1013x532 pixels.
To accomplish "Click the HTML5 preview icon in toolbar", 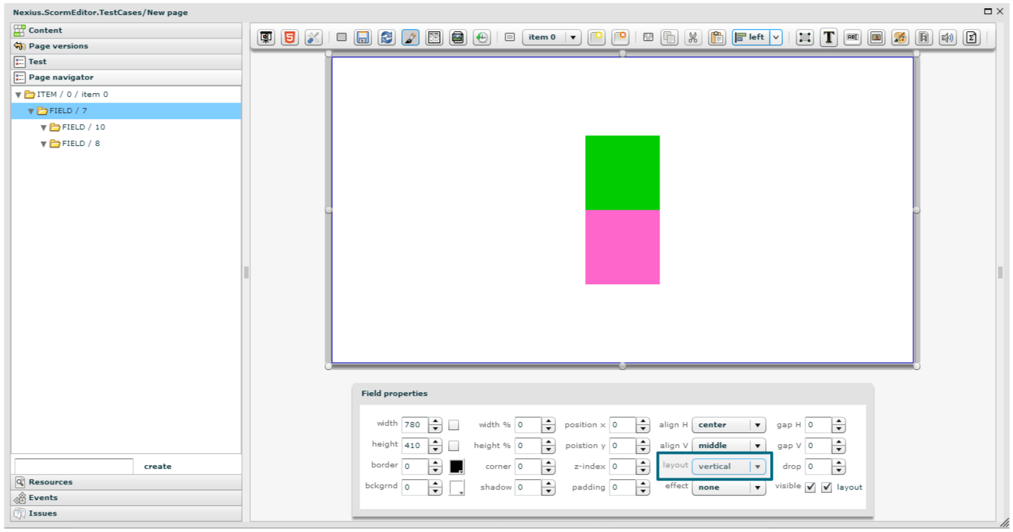I will [289, 37].
